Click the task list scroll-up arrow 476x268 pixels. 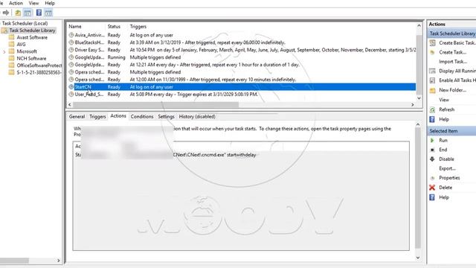(x=419, y=26)
